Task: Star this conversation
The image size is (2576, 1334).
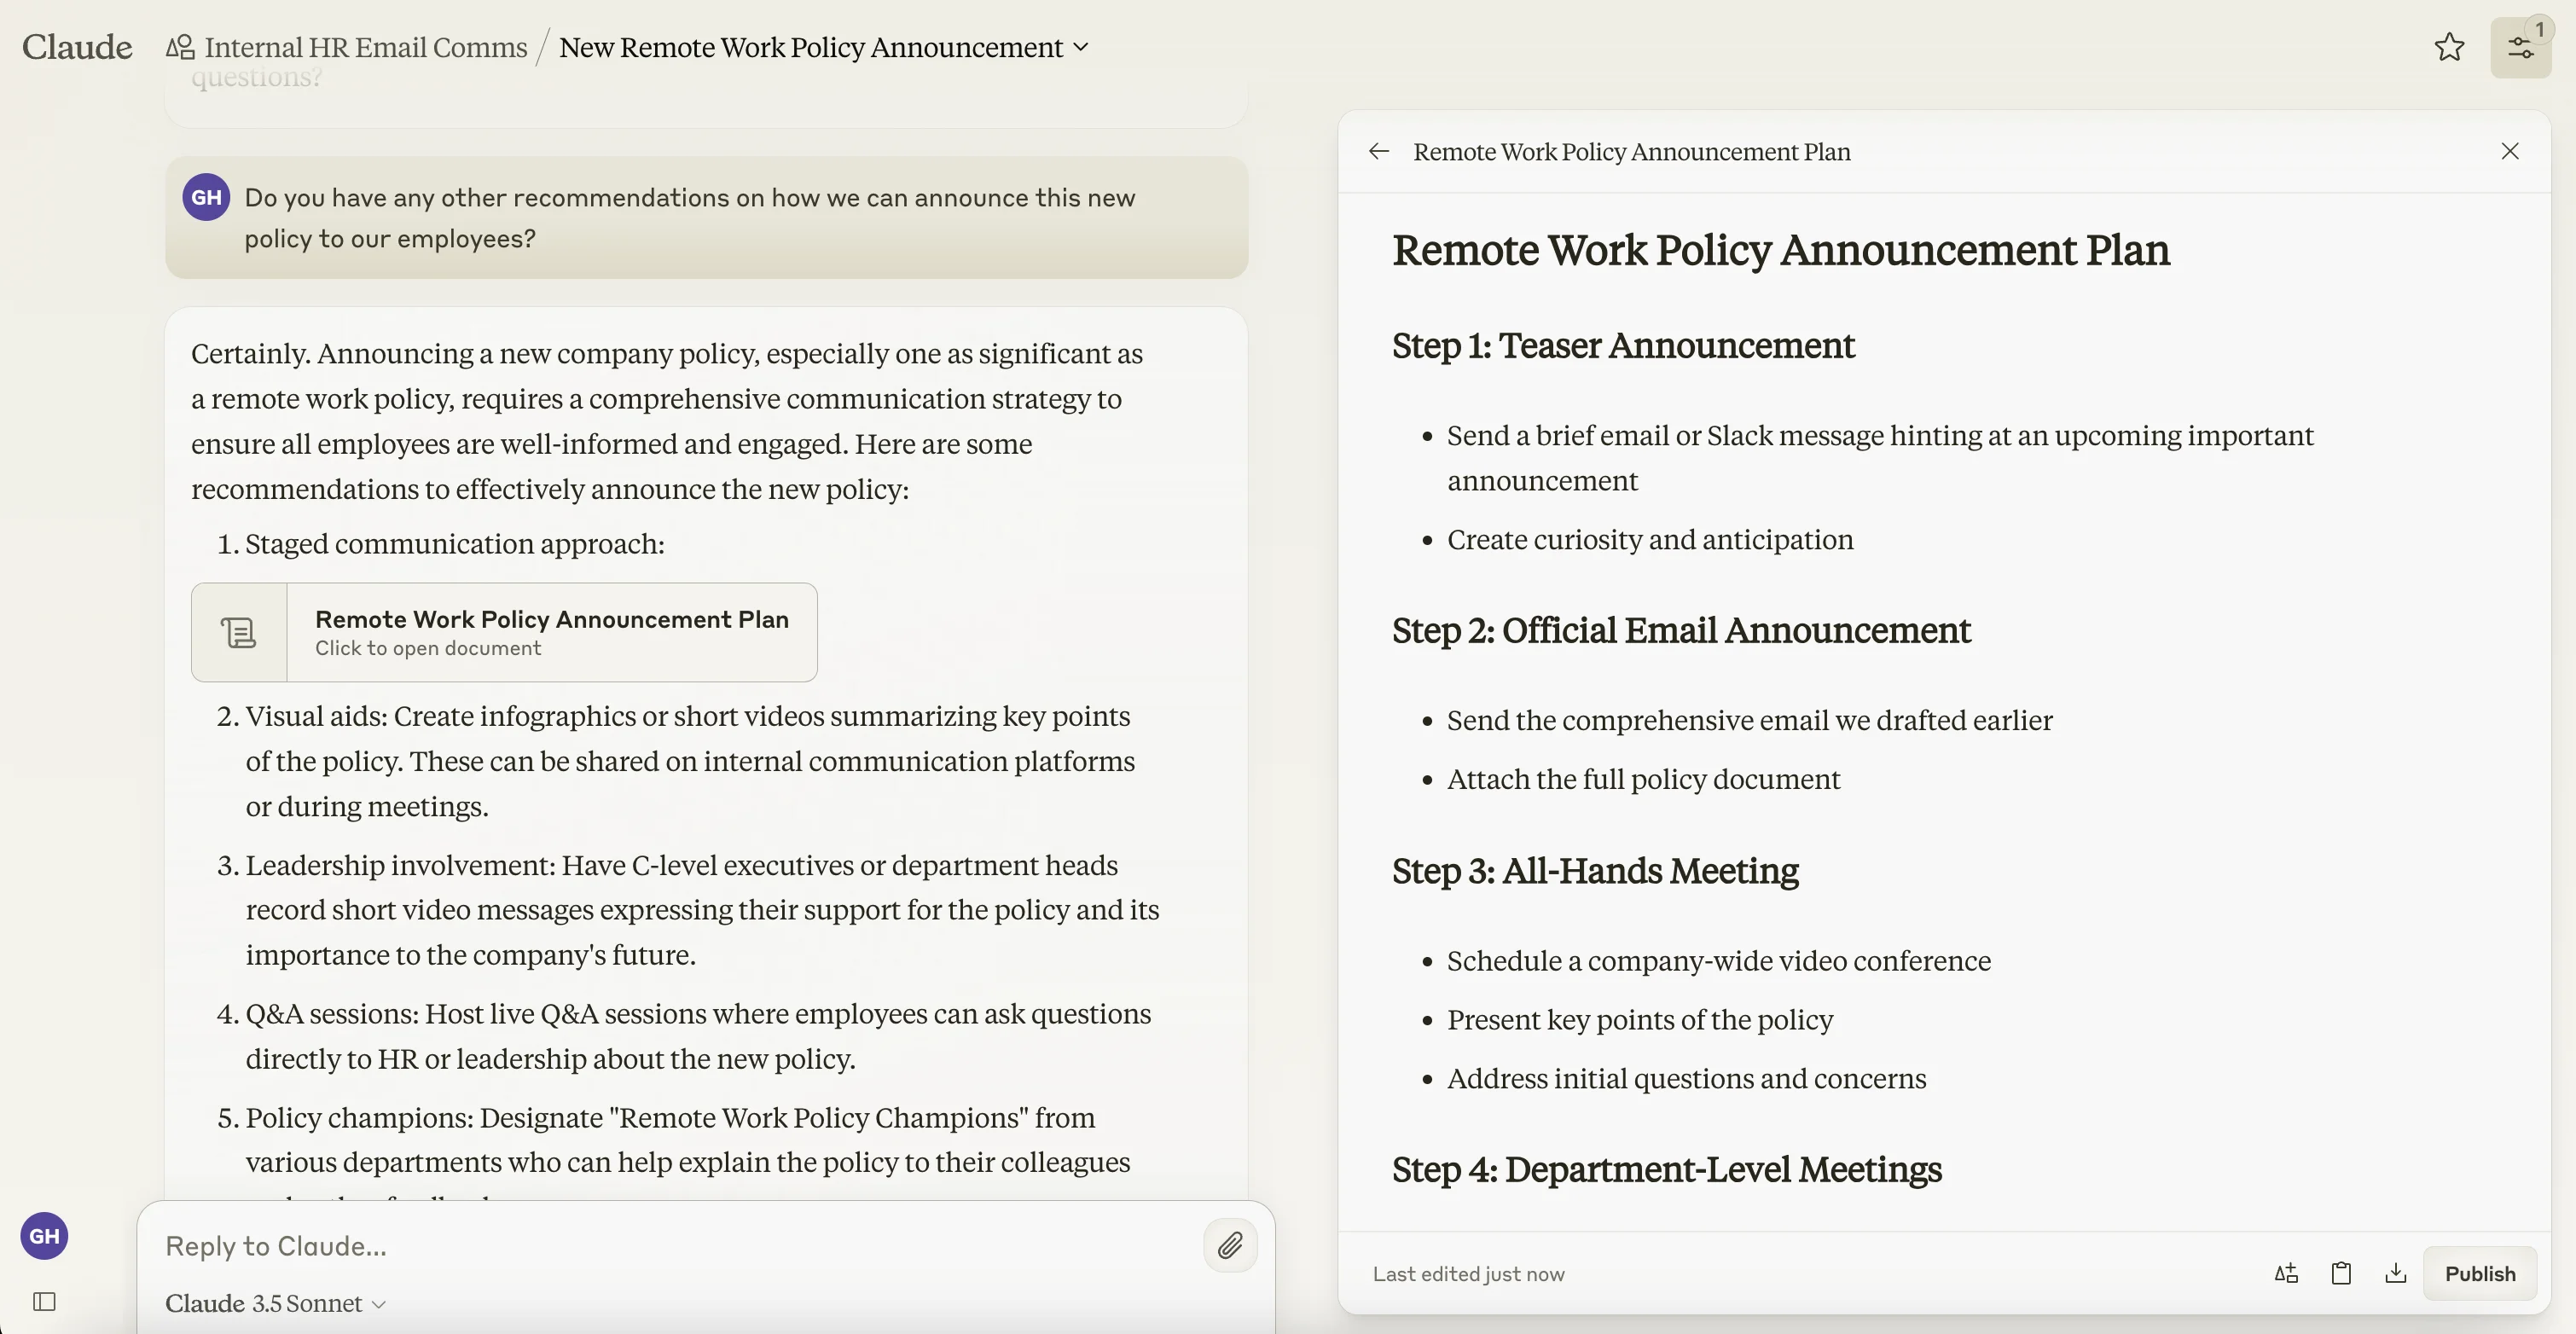Action: pos(2448,47)
